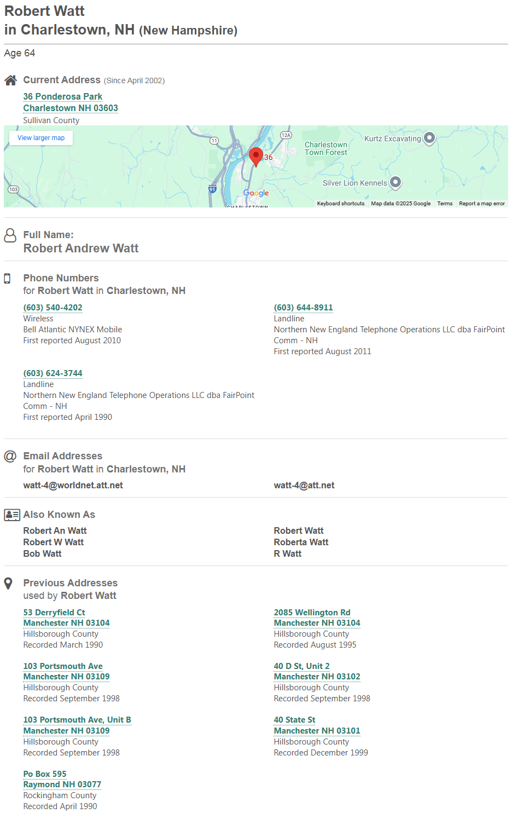
Task: Click phone number (603) 540-4202
Action: [53, 308]
